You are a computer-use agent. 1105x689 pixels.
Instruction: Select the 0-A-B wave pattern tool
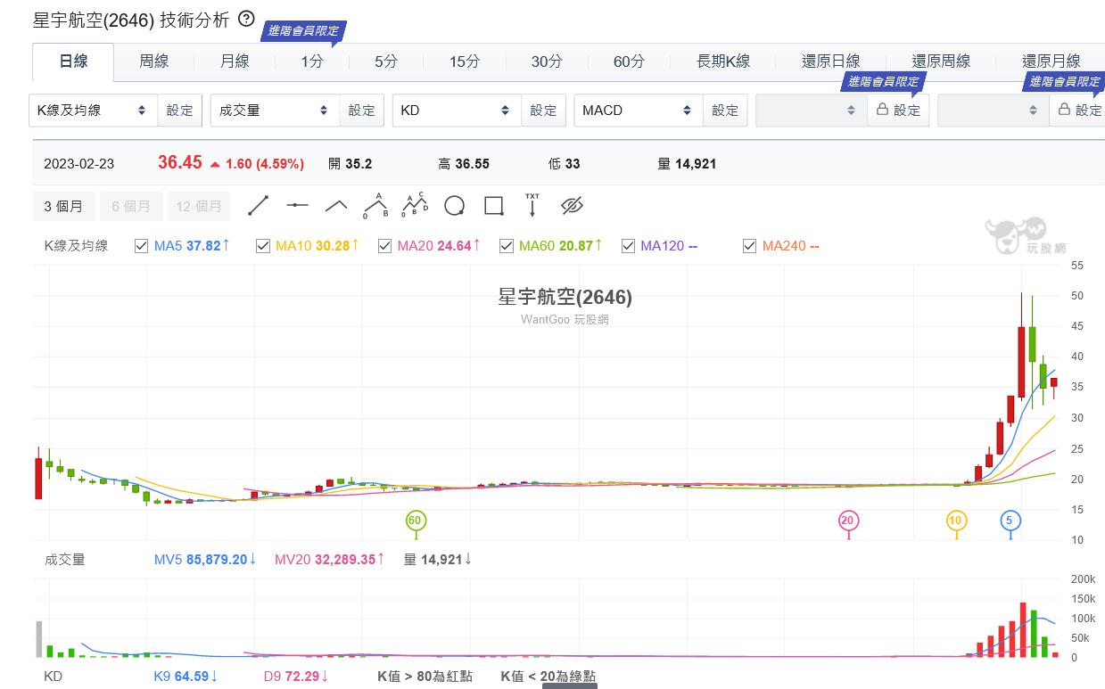point(375,206)
